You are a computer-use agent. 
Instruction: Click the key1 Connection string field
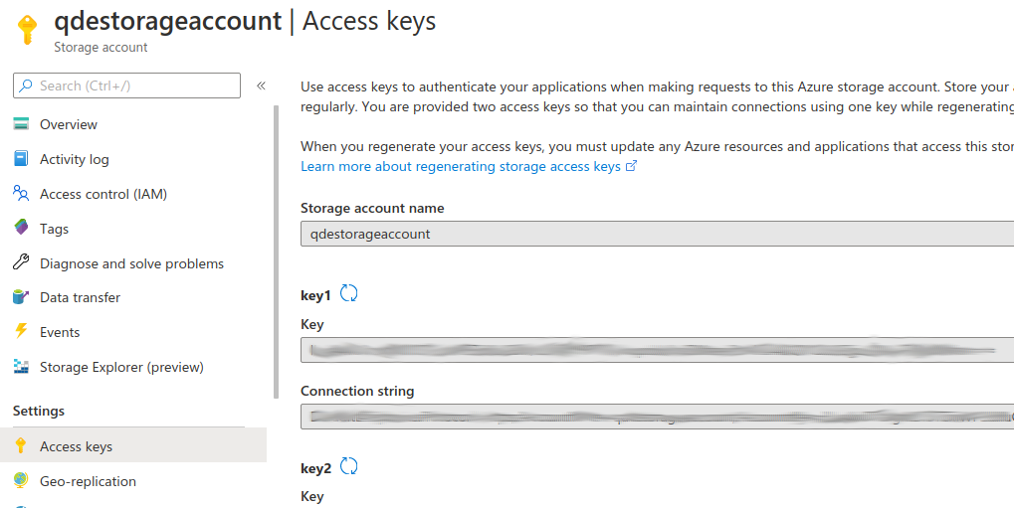click(657, 417)
